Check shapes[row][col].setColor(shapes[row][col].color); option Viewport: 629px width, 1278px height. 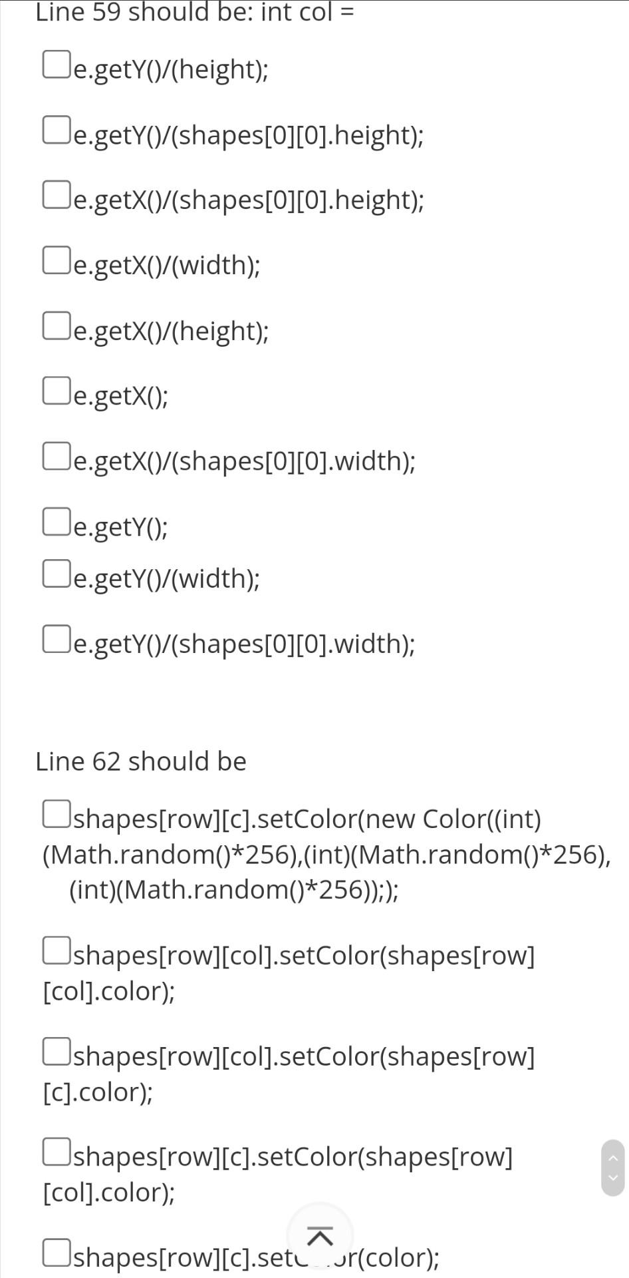pos(58,950)
